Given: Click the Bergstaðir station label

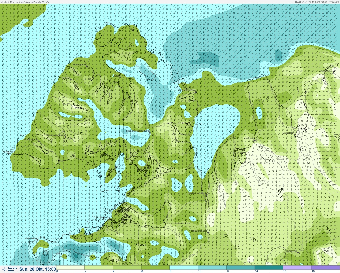Looking at the screenshot, I should tap(289, 133).
